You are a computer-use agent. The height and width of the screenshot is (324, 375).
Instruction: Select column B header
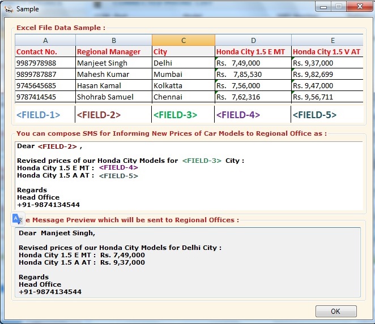click(114, 40)
